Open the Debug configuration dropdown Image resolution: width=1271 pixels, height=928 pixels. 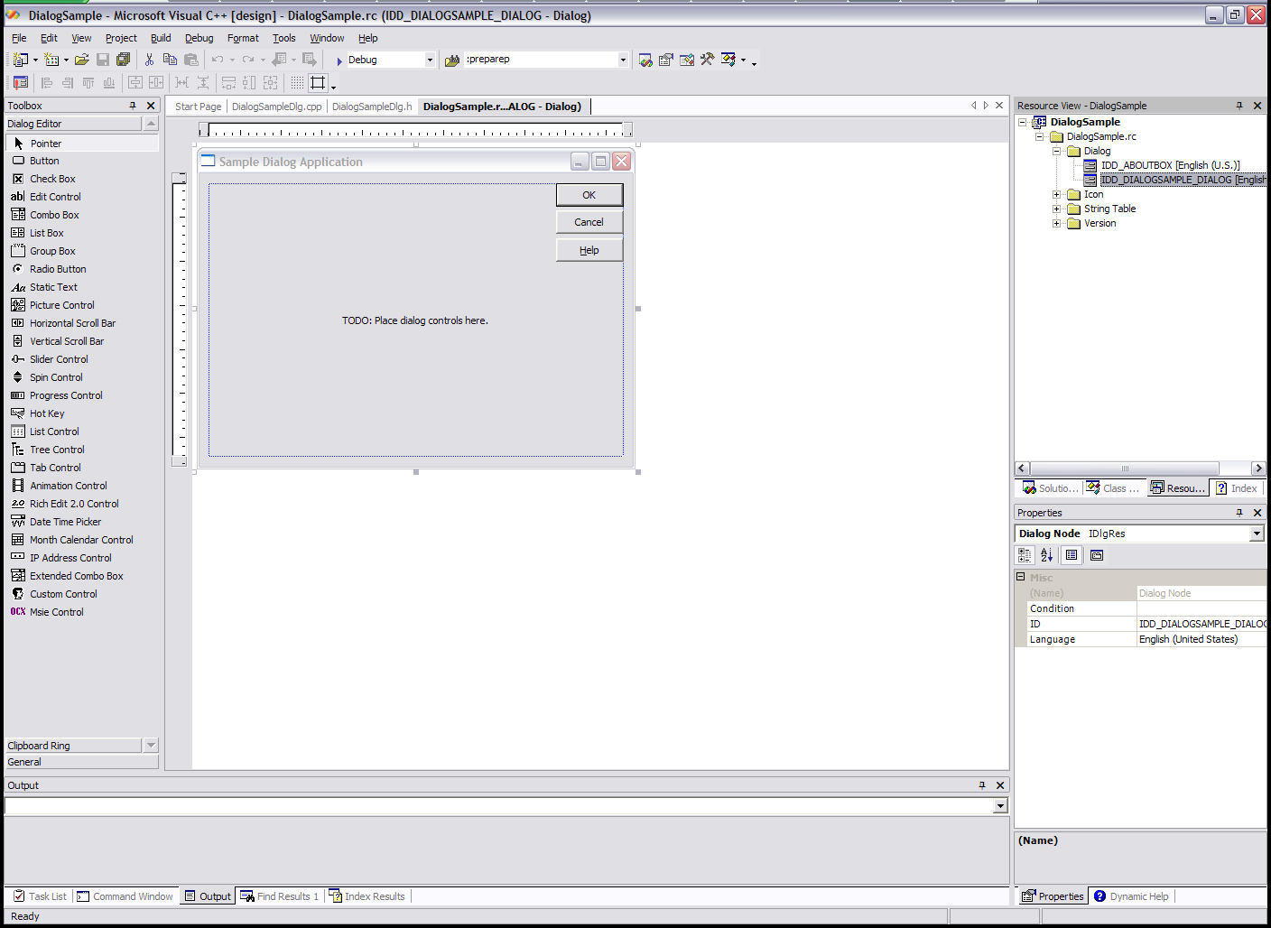pos(430,60)
